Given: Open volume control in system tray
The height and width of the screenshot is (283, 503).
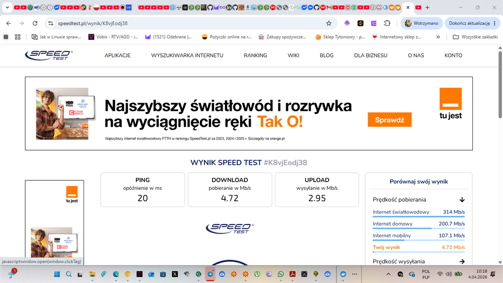Looking at the screenshot, I should pyautogui.click(x=449, y=274).
